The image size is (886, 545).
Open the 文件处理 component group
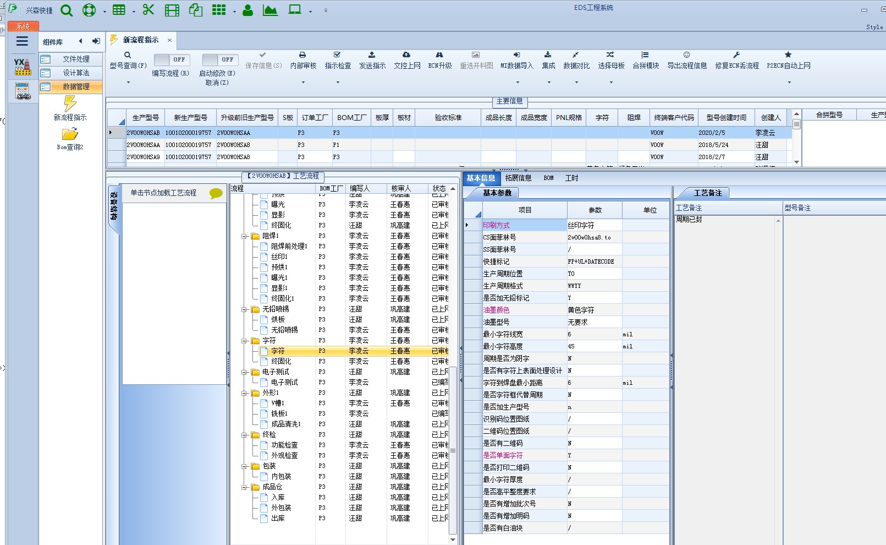click(71, 59)
